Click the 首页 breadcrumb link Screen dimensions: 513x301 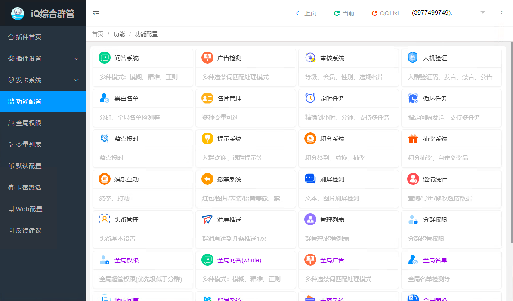coord(98,34)
